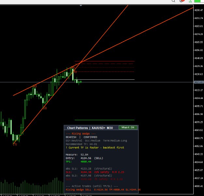Click the 'Measure: 52.84' line
This screenshot has height=196, width=204.
77,155
